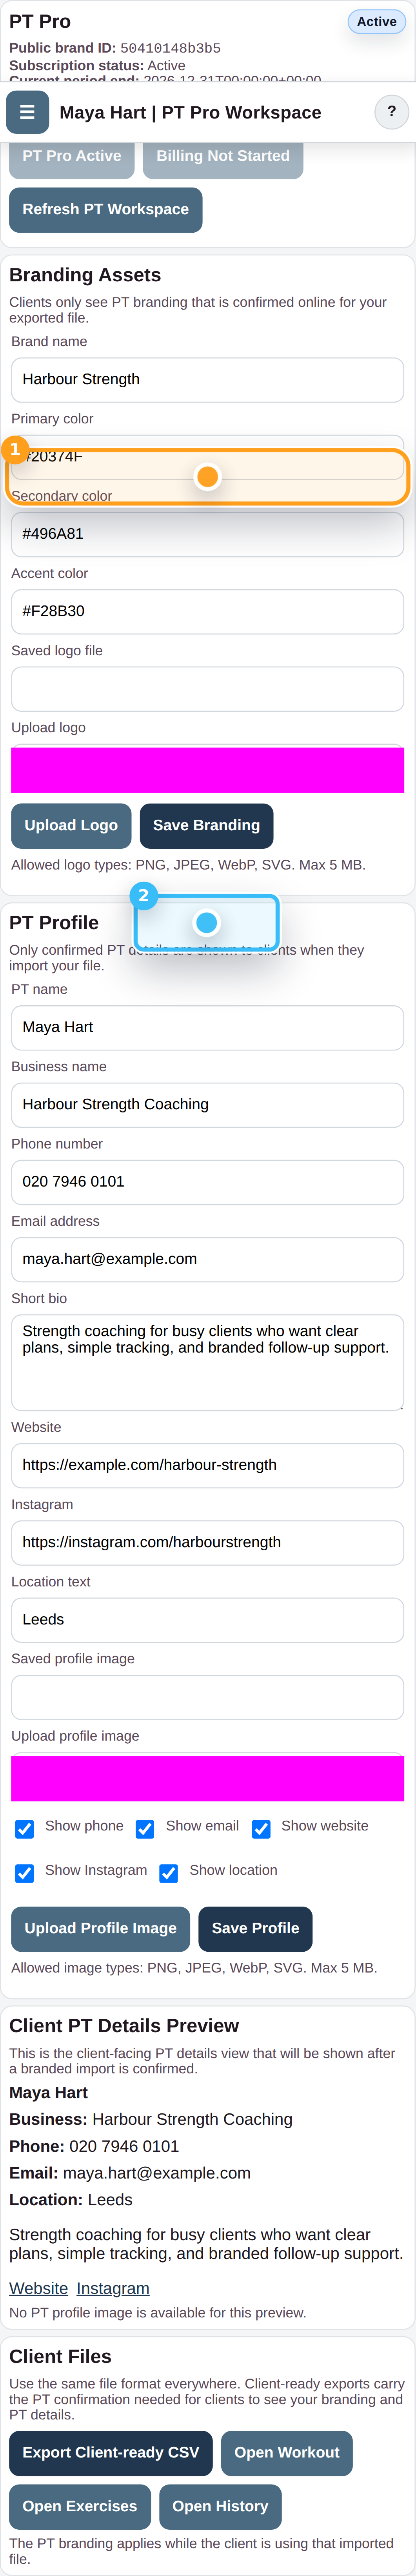Click Upload Profile Image button

pos(100,1928)
